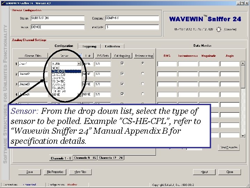Toggle the Cal Mag/Ang checkbox for channel 4
Screen dimensions: 250x188
coord(122,94)
